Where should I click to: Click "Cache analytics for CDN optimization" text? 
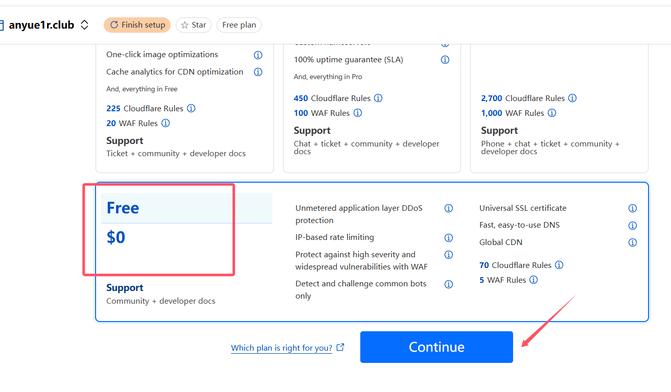coord(175,72)
